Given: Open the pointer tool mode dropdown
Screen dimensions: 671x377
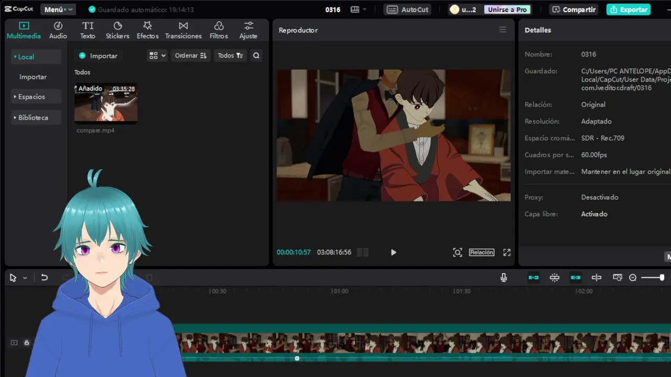Looking at the screenshot, I should [25, 278].
